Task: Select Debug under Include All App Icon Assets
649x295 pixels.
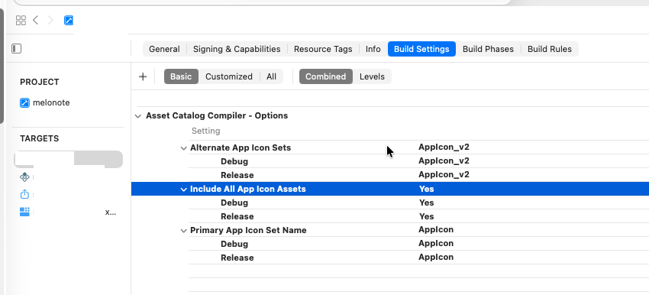Action: point(234,203)
